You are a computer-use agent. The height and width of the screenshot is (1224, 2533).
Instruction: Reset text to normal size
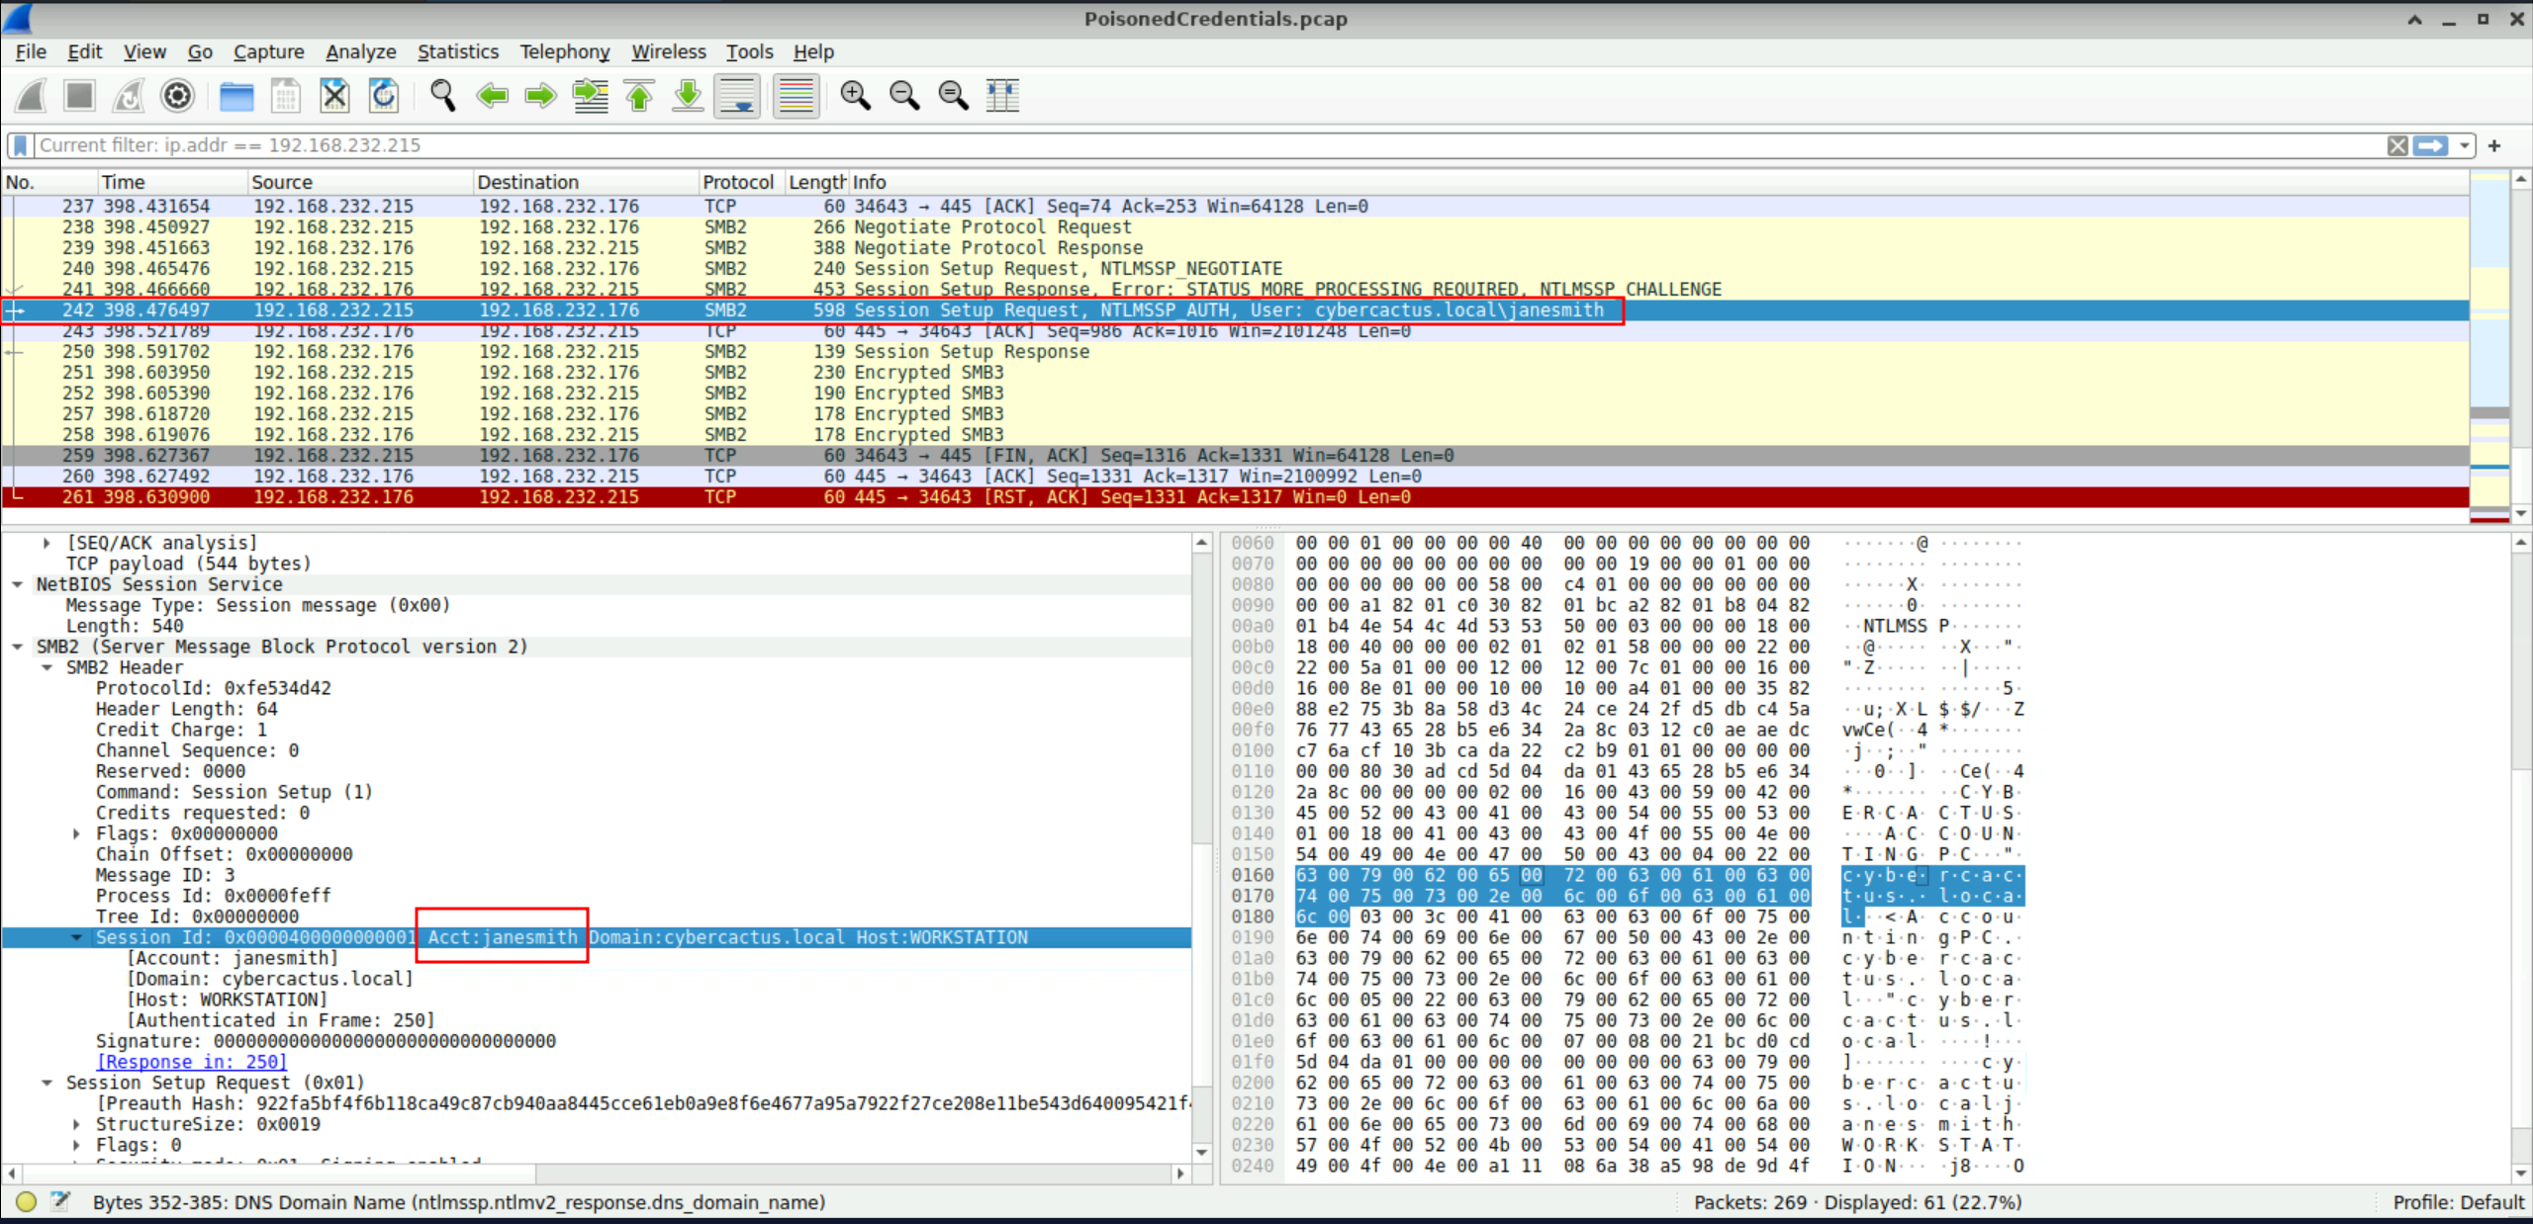[x=953, y=96]
